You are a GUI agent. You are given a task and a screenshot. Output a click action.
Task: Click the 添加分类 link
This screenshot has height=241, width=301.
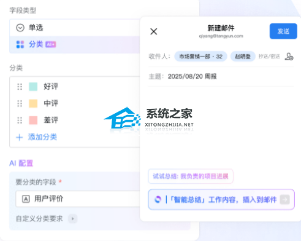[42, 137]
